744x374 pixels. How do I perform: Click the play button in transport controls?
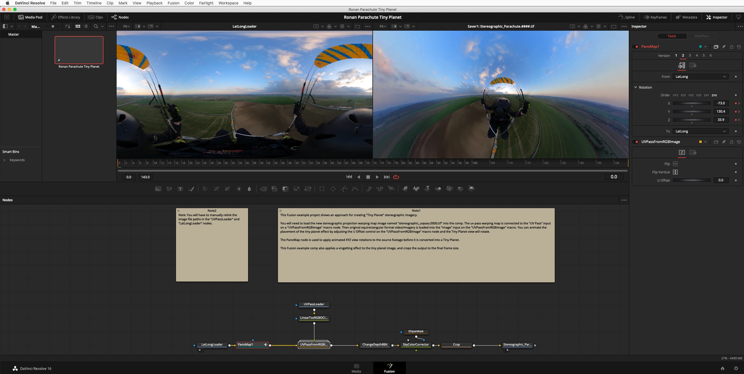coord(377,176)
